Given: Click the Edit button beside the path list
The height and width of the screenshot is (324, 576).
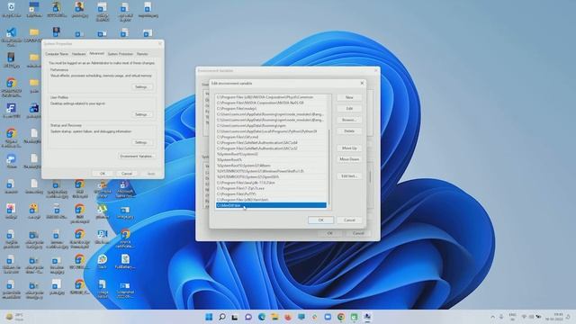Looking at the screenshot, I should (349, 109).
